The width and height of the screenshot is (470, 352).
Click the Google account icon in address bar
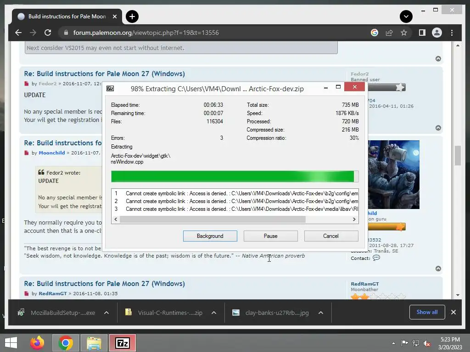coord(375,33)
